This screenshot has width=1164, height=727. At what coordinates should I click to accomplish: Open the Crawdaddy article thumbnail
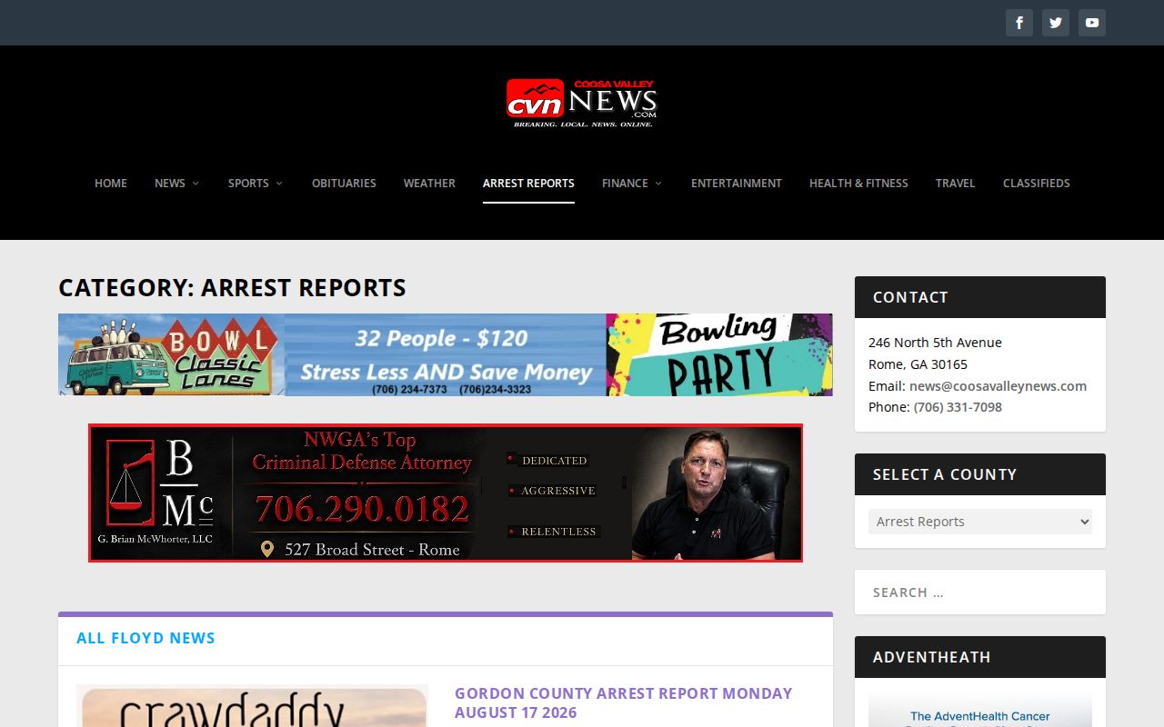[252, 706]
